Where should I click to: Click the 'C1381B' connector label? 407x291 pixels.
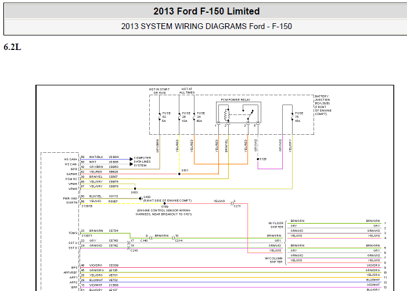[87, 206]
